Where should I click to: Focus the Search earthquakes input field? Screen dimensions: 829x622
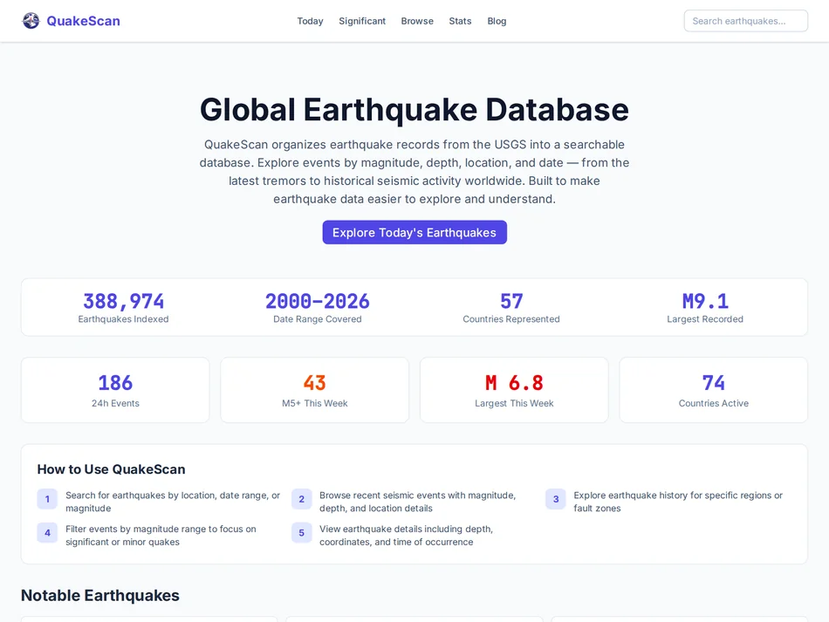coord(745,21)
